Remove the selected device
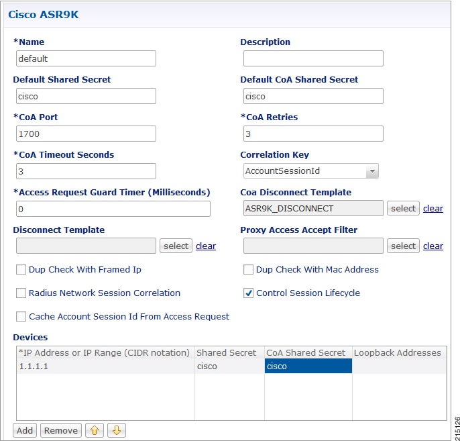This screenshot has height=441, width=460. click(61, 430)
